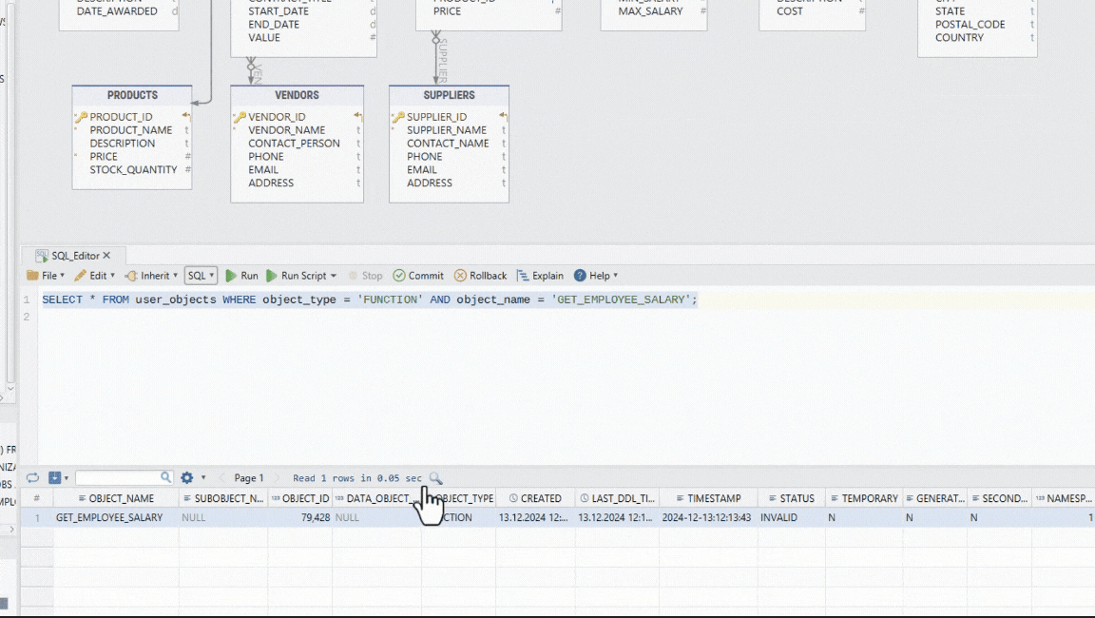The width and height of the screenshot is (1095, 618).
Task: Click the SUBOBJECT_N... column header
Action: [x=223, y=498]
